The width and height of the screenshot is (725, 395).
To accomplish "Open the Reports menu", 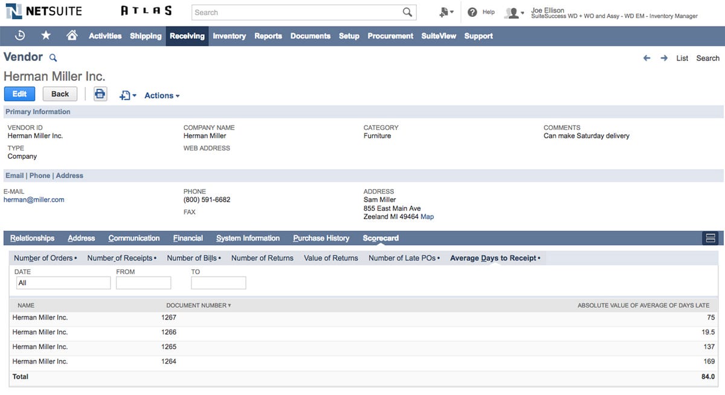I will [x=268, y=36].
